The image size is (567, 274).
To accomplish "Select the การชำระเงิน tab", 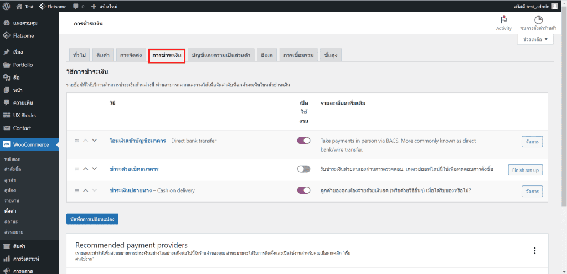I will 167,56.
